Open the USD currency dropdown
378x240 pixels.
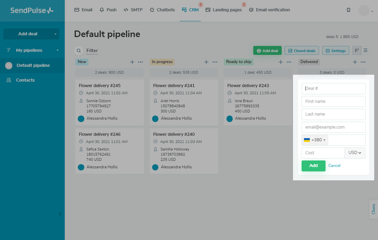(355, 153)
